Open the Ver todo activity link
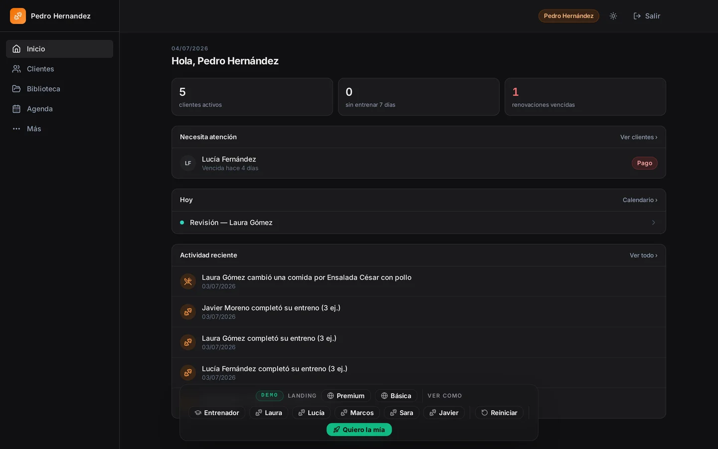 pos(643,255)
